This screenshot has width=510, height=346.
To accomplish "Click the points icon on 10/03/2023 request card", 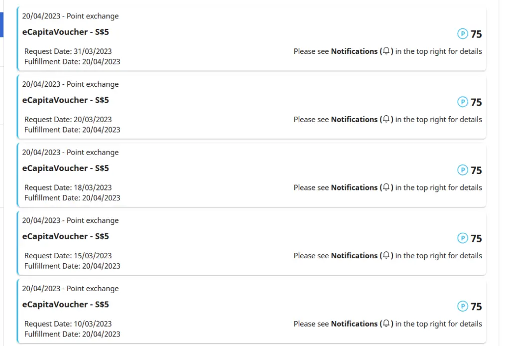I will (x=462, y=306).
